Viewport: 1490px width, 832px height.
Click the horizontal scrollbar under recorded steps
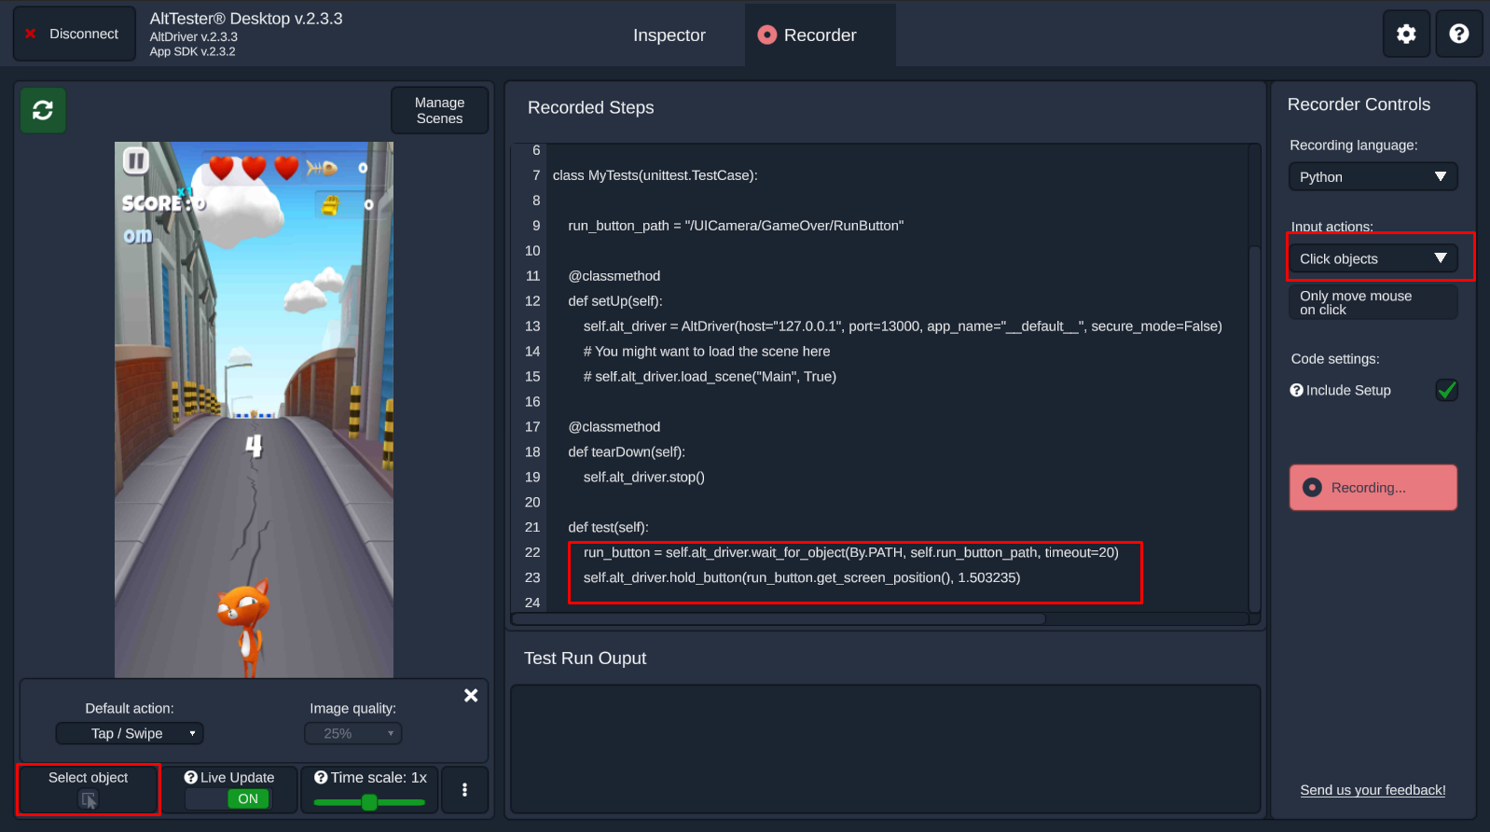pos(779,618)
